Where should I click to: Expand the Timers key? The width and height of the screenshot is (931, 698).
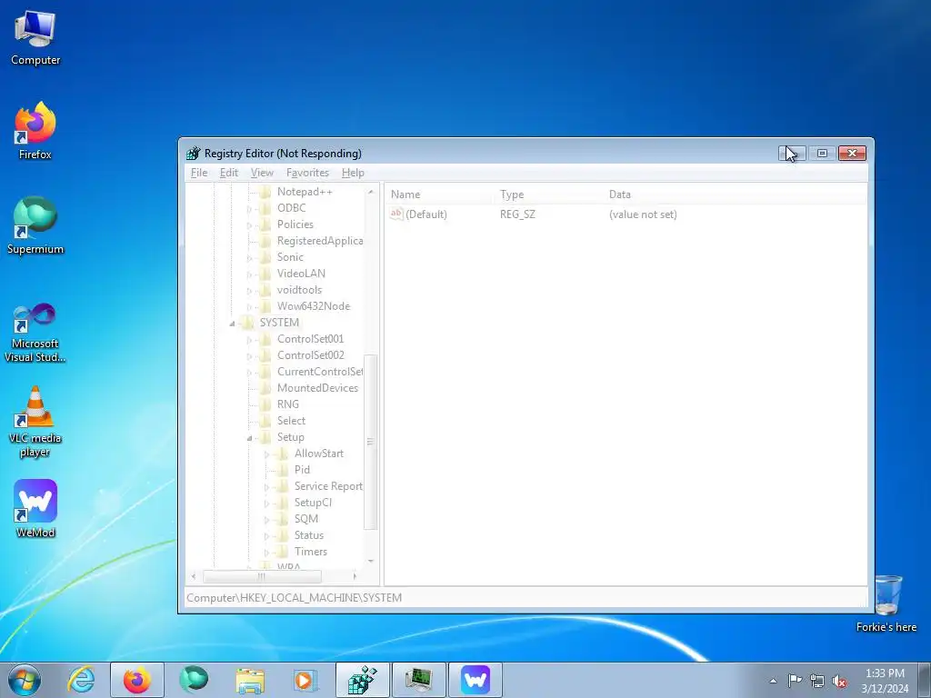pos(266,552)
